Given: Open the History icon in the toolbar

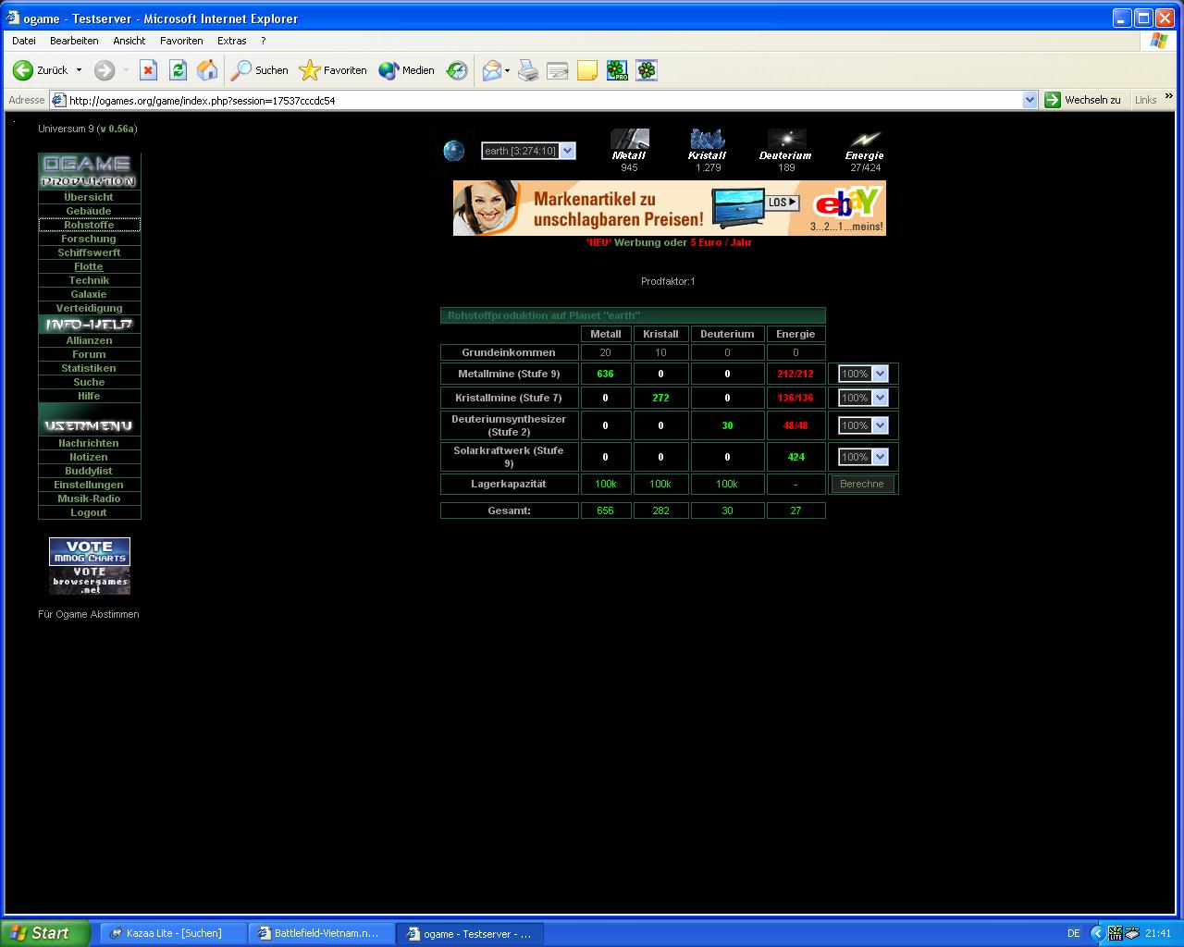Looking at the screenshot, I should [457, 70].
